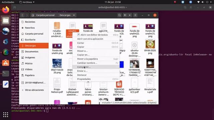The width and height of the screenshot is (214, 120).
Task: Select Comprimir... in the context menu
Action: tap(96, 67)
